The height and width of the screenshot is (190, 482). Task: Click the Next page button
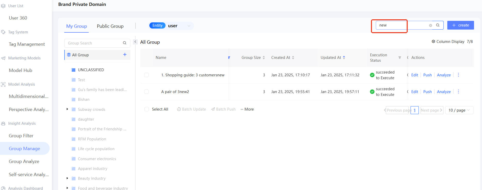(x=432, y=110)
